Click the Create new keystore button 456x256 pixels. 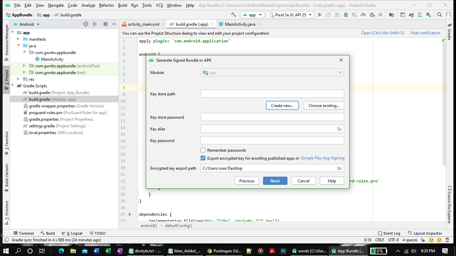tap(282, 105)
